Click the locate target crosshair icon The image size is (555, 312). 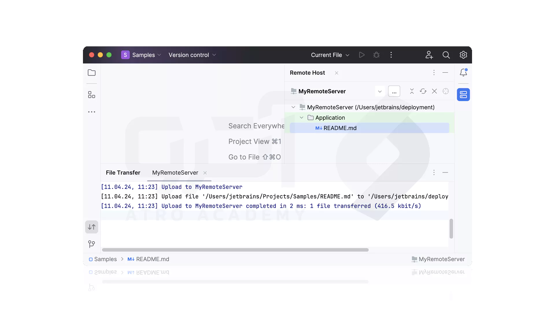(446, 91)
